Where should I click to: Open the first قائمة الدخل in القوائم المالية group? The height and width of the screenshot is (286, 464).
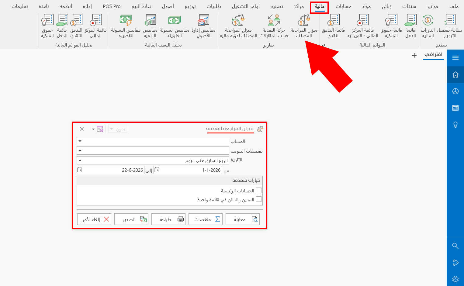coord(410,26)
